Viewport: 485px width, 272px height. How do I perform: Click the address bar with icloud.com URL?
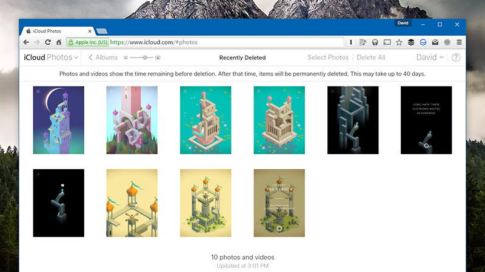204,42
